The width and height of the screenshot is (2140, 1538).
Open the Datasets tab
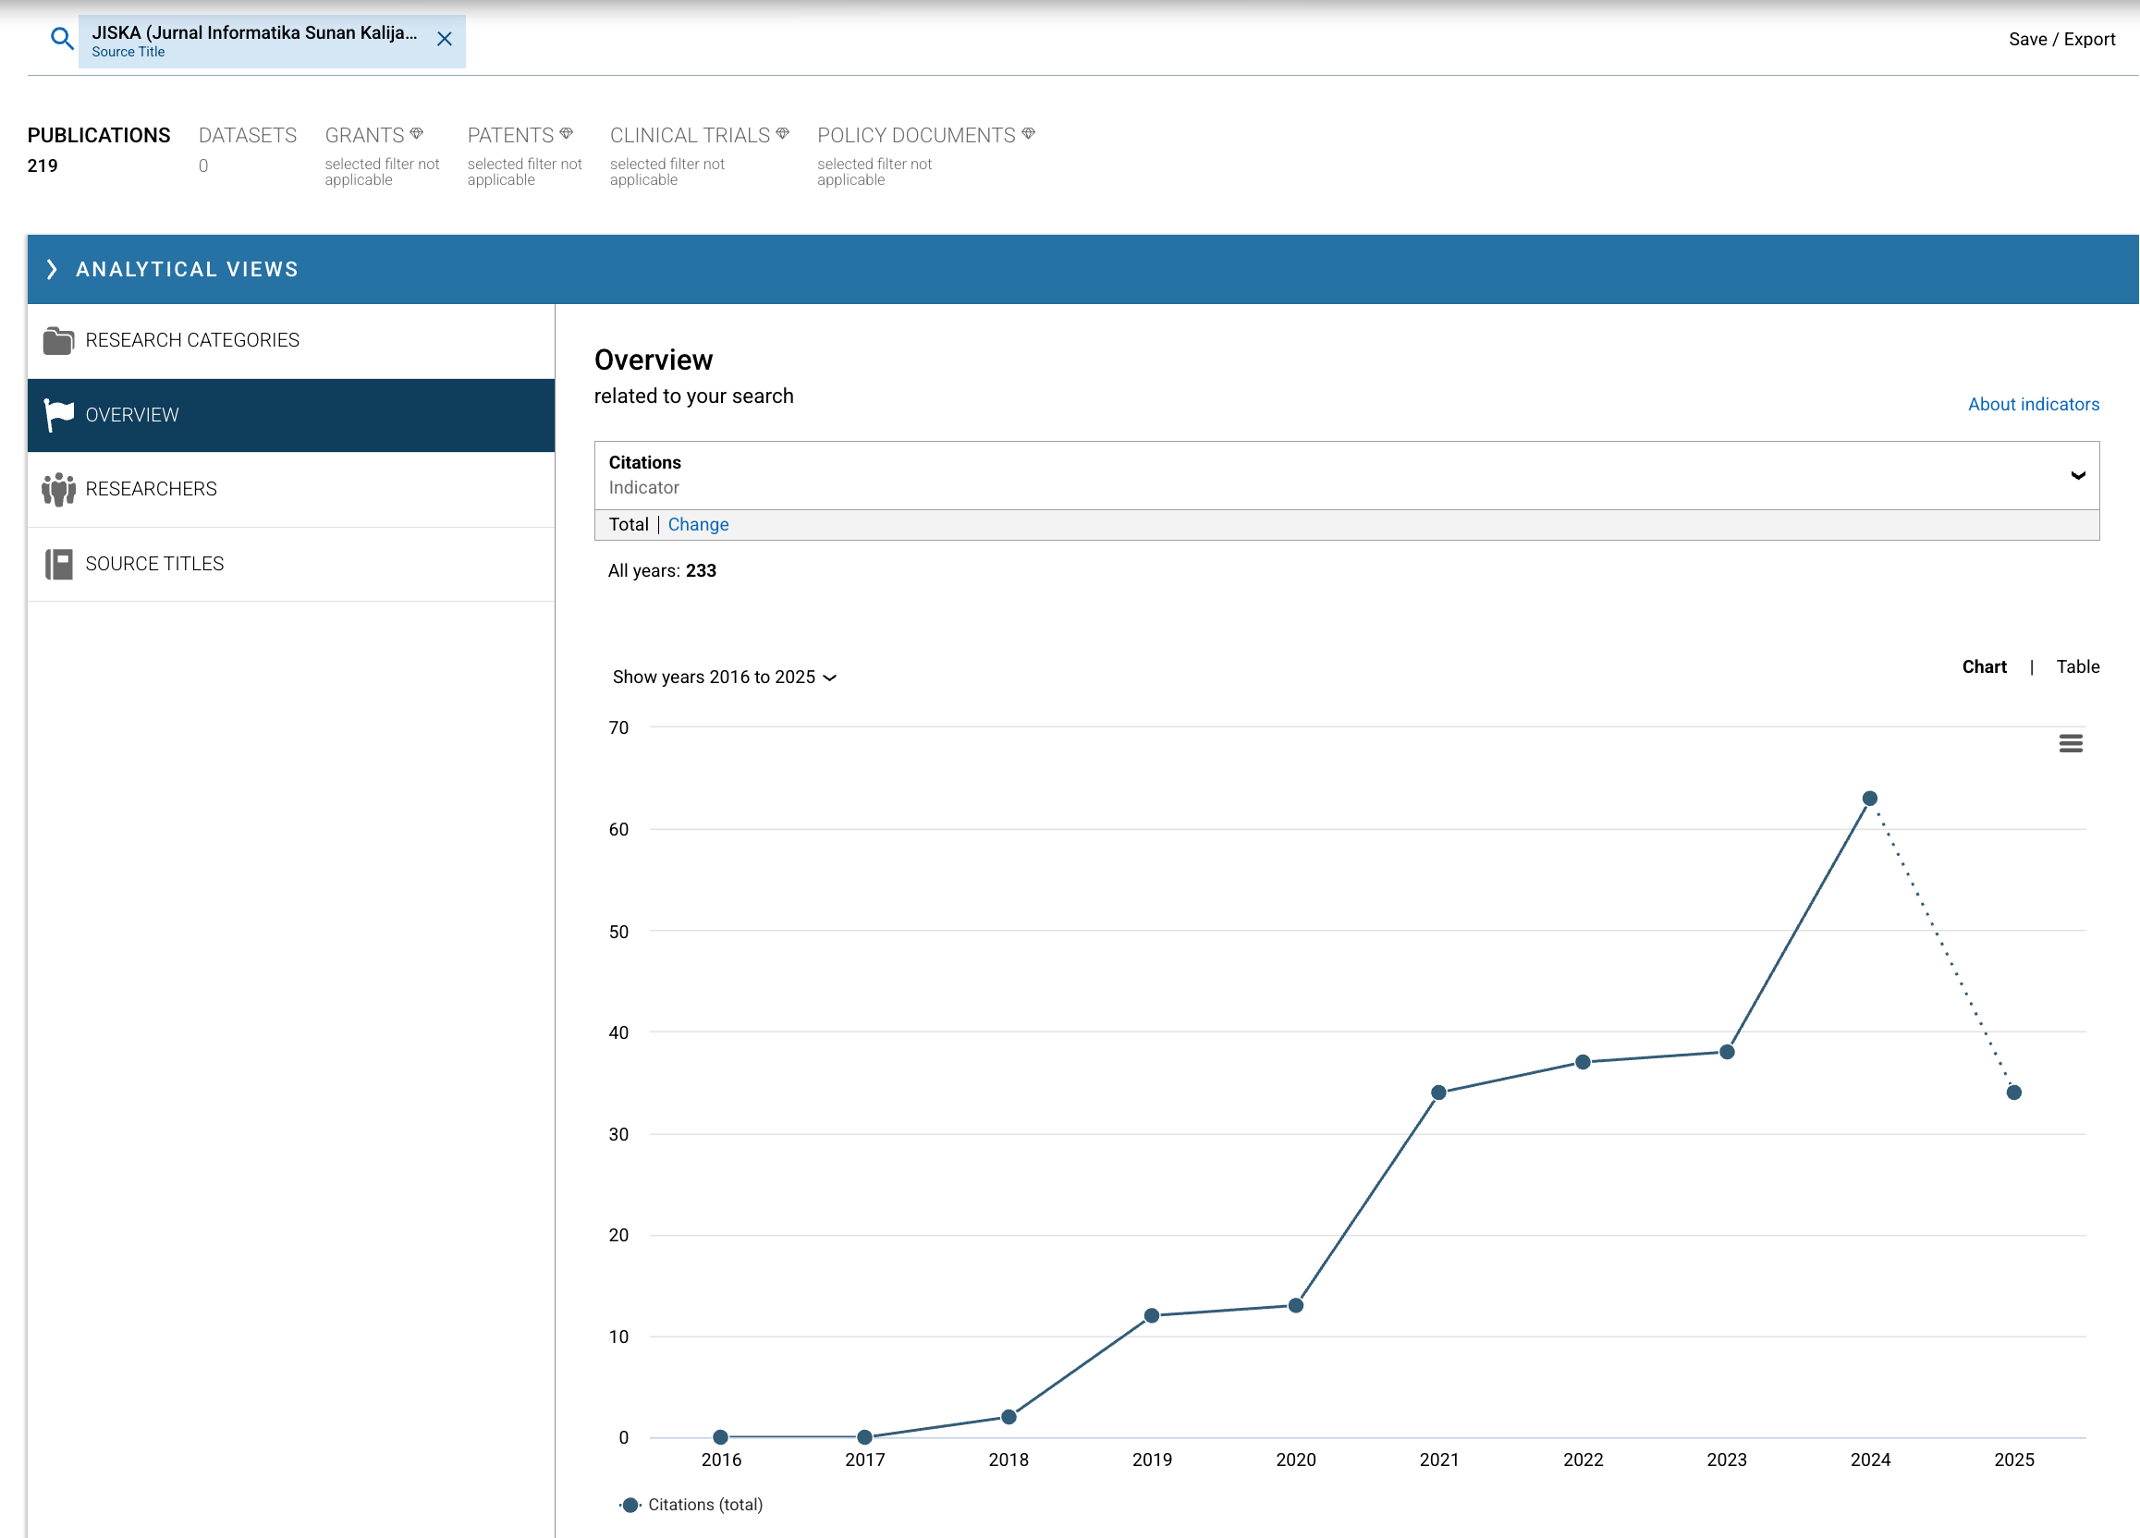[247, 136]
